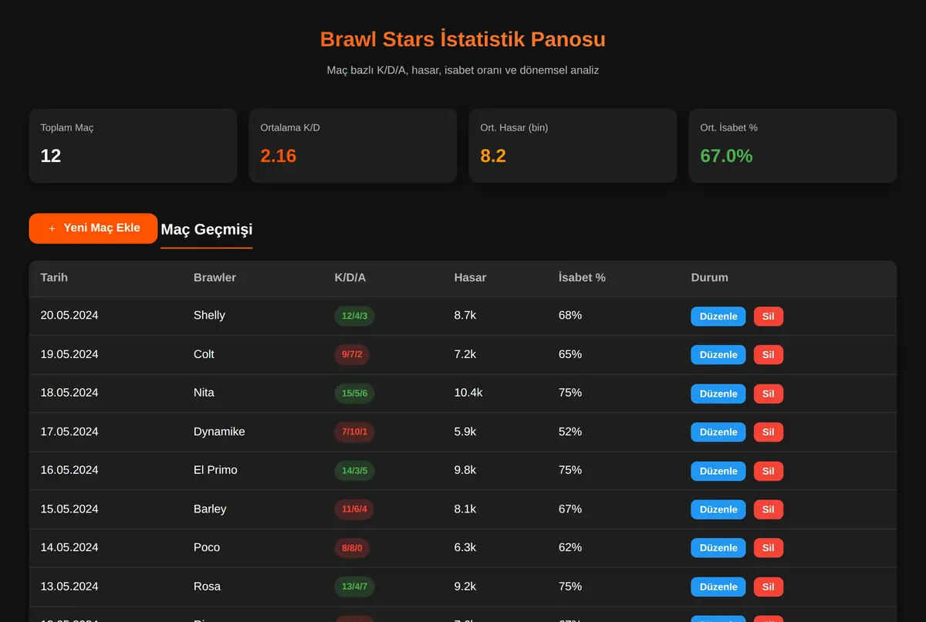Click the Dynamike brawler name

click(219, 431)
